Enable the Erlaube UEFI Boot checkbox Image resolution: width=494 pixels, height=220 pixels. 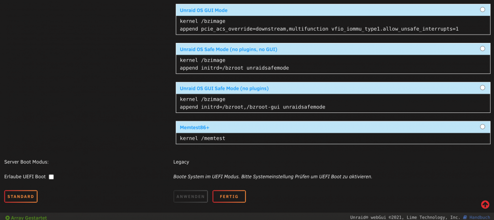[x=51, y=177]
